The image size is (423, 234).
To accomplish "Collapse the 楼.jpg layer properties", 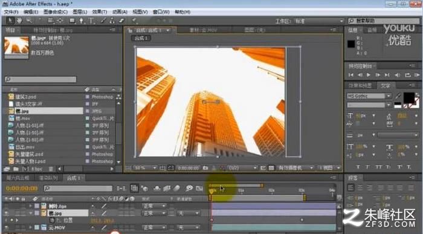I will [x=30, y=213].
